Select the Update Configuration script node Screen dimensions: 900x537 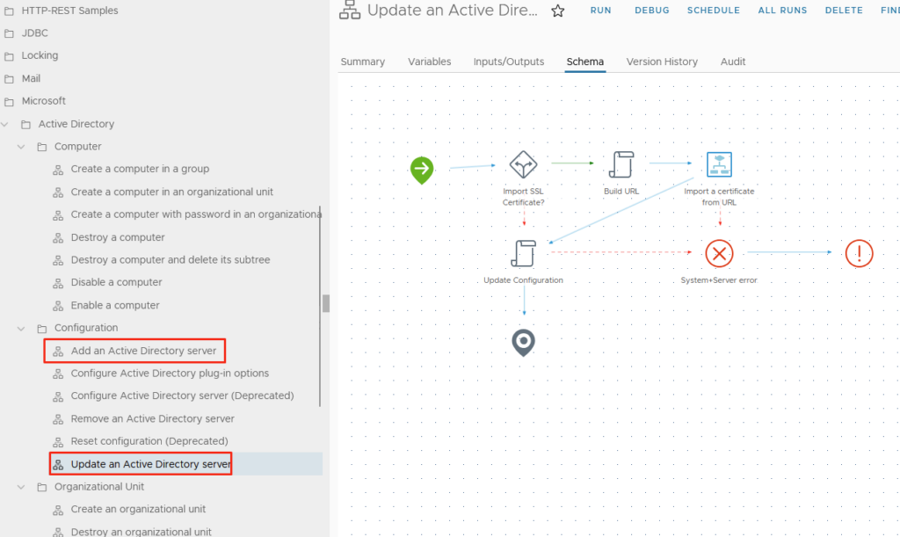(x=523, y=254)
